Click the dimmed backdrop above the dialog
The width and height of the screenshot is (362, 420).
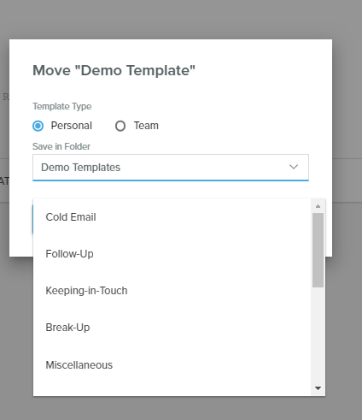coord(181,20)
